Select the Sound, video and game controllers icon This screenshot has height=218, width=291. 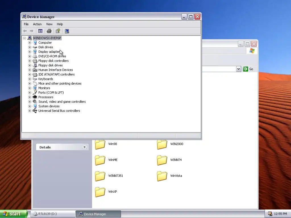click(x=35, y=102)
